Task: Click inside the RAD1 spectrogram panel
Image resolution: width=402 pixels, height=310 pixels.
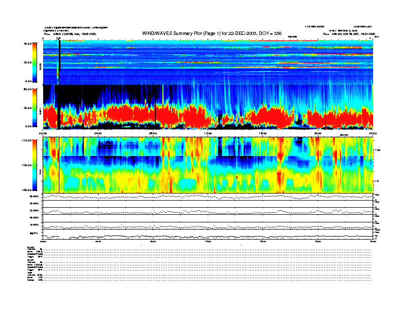Action: (208, 107)
